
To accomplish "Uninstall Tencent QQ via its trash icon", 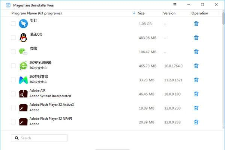I will 196,38.
